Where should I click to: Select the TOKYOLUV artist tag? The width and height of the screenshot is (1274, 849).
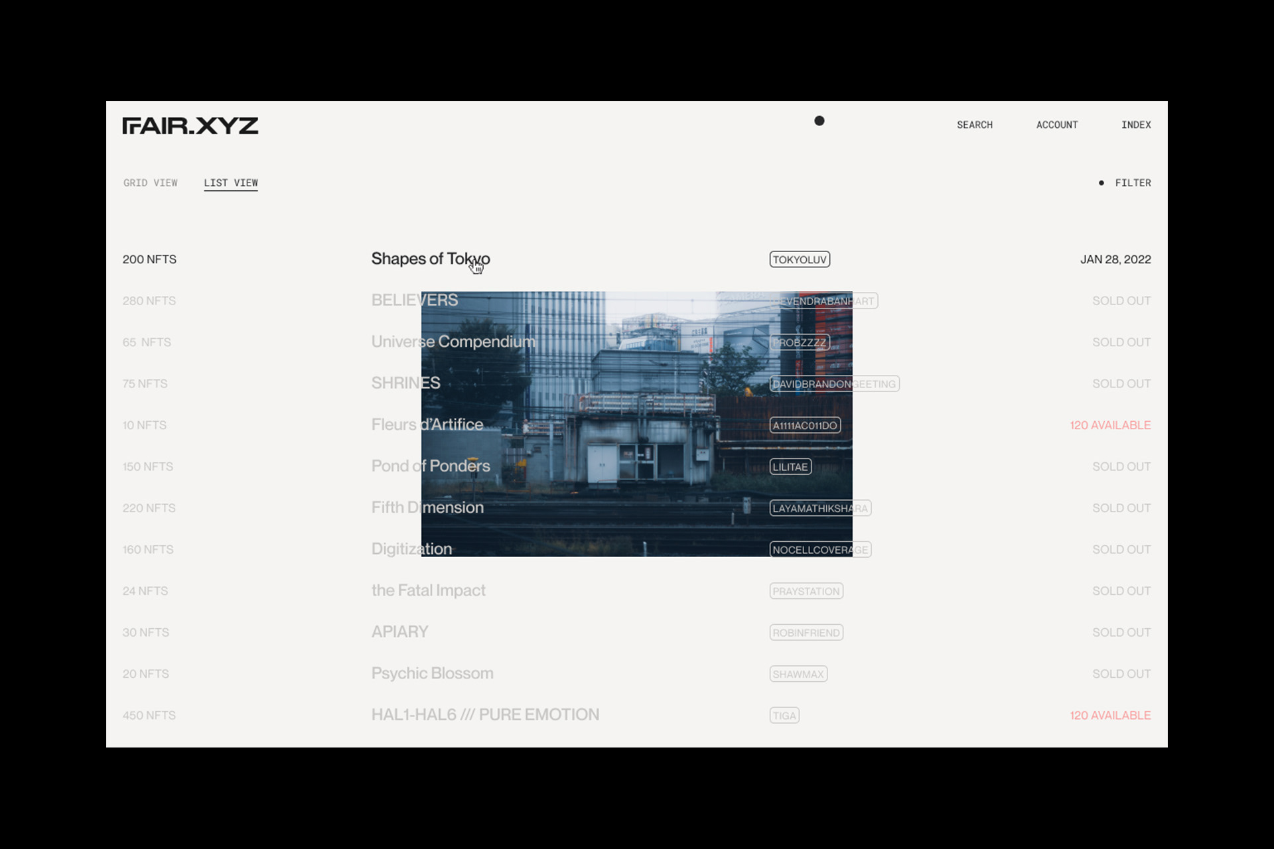pos(800,259)
